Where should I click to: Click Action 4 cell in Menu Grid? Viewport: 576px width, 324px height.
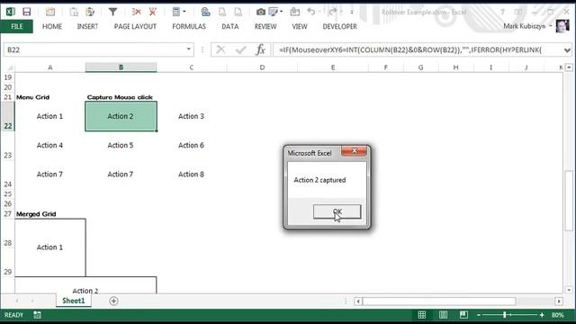point(49,145)
